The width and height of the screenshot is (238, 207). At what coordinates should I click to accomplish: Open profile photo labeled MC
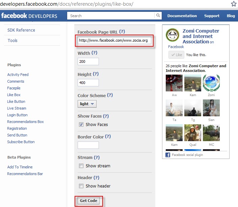(211, 133)
